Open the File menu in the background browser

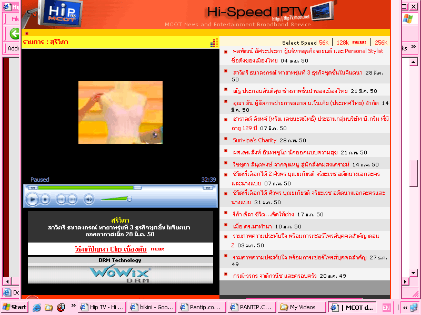coord(15,19)
